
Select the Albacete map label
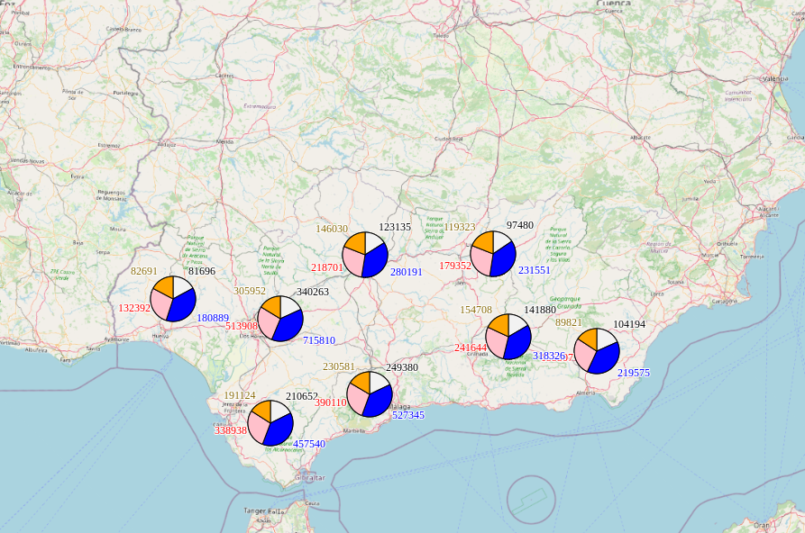[640, 138]
